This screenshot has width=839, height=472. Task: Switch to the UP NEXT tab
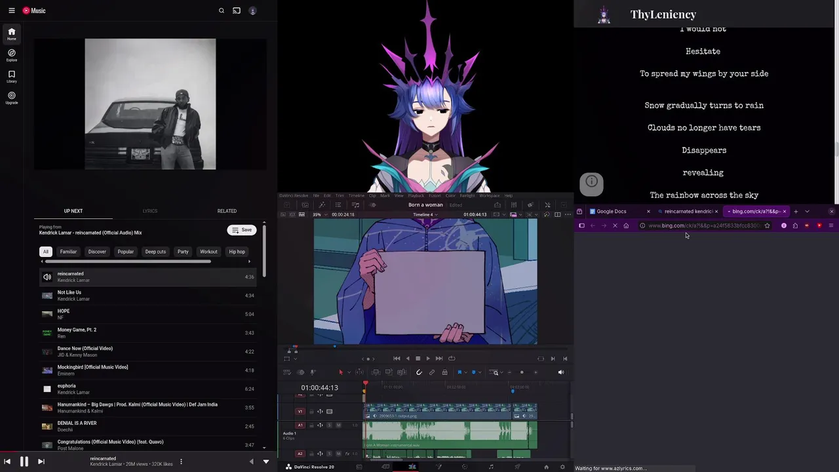[73, 211]
